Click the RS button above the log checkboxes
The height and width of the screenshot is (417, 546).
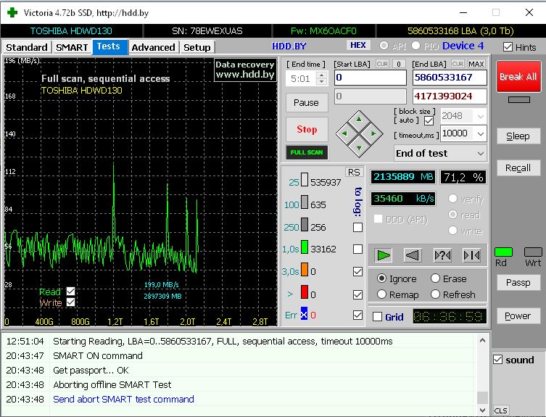coord(353,172)
